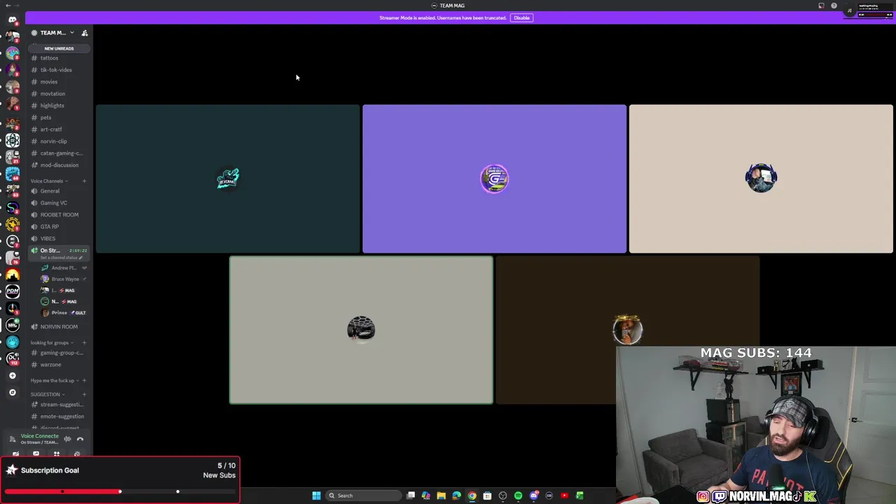Image resolution: width=896 pixels, height=504 pixels.
Task: Select Prince in voice user list
Action: coord(63,313)
